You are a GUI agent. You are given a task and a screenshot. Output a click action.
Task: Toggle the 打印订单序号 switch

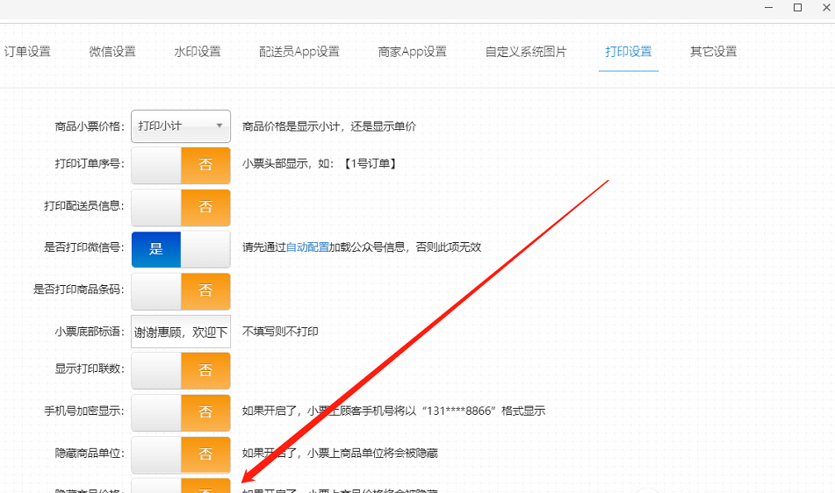(181, 165)
